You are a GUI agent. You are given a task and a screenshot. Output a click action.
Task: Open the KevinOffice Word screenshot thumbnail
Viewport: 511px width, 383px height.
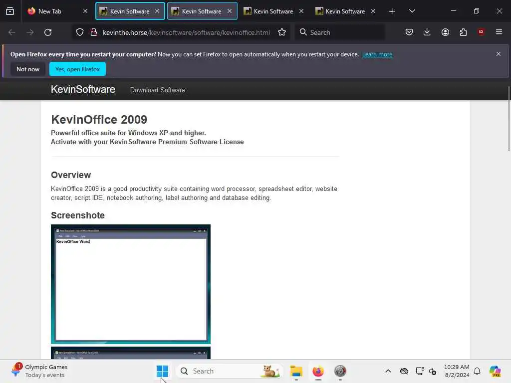[131, 284]
